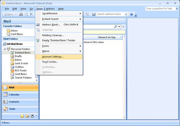Screen dimensions: 180x126
Task: Click the magnifier search icon in search box
Action: click(115, 27)
